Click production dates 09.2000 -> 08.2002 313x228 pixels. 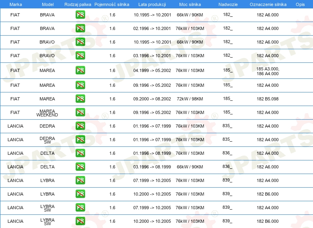pyautogui.click(x=152, y=99)
